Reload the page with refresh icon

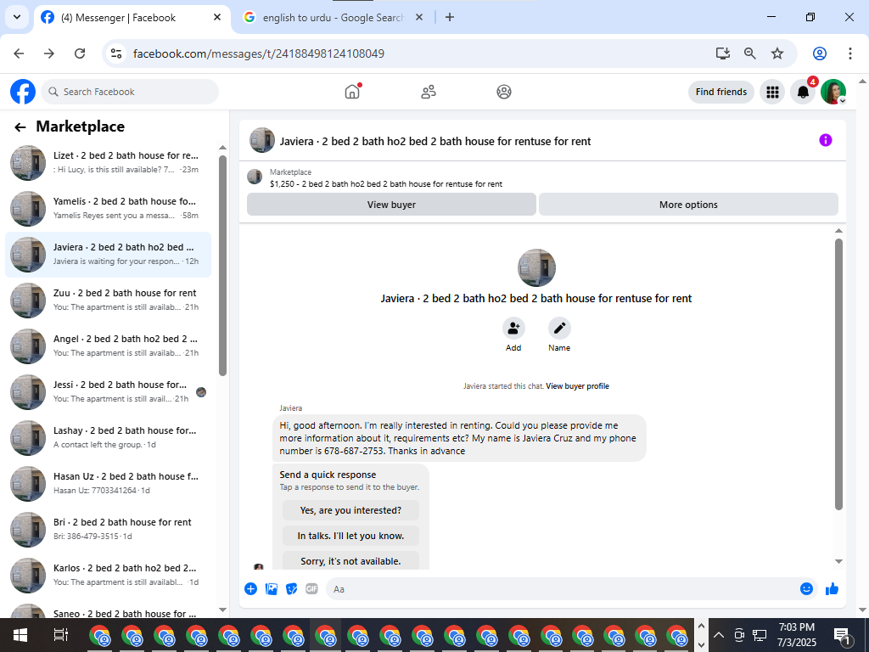pos(80,53)
